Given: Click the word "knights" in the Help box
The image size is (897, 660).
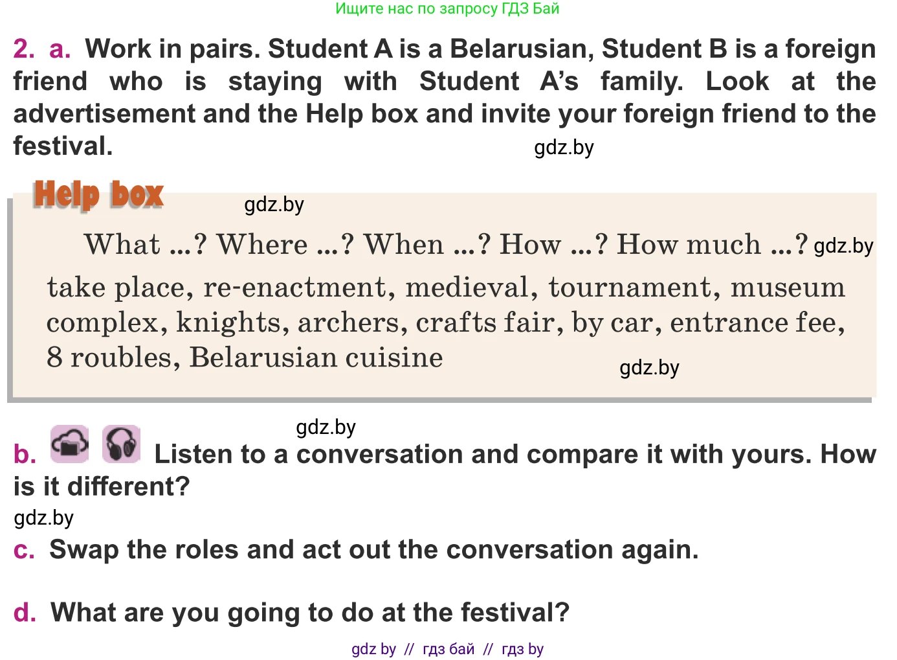Looking at the screenshot, I should tap(229, 323).
